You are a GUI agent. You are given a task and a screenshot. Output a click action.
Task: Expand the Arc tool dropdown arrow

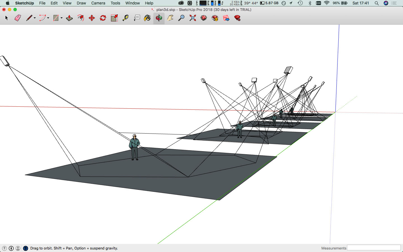48,18
